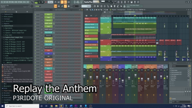The width and height of the screenshot is (192, 108).
Task: Toggle loop recording icon
Action: (x=69, y=2)
